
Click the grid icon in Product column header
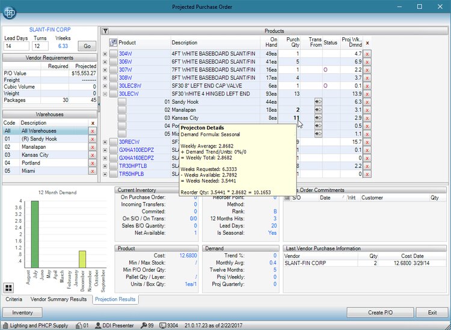(113, 43)
